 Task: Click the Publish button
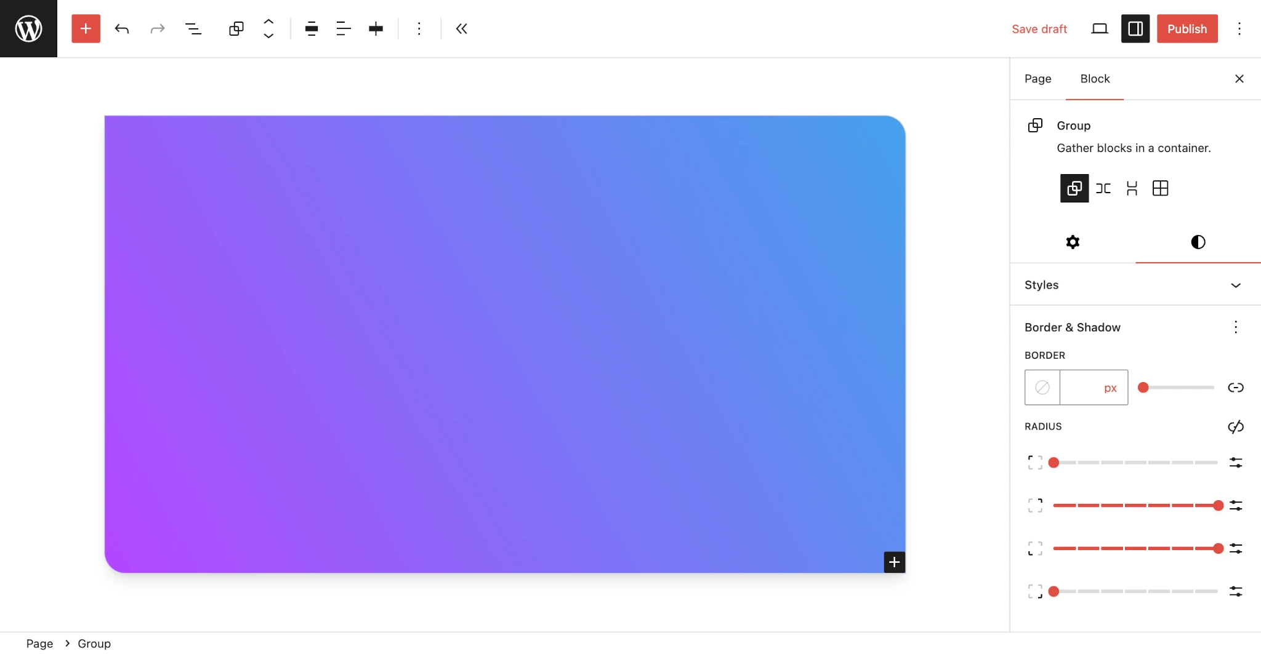click(x=1187, y=28)
